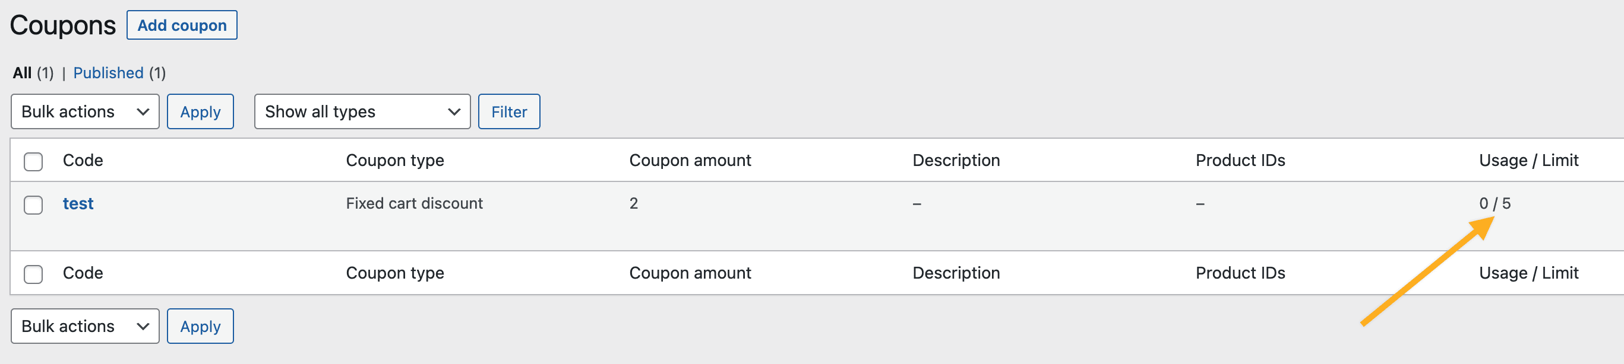
Task: Toggle the select-all checkbox in footer row
Action: [33, 273]
